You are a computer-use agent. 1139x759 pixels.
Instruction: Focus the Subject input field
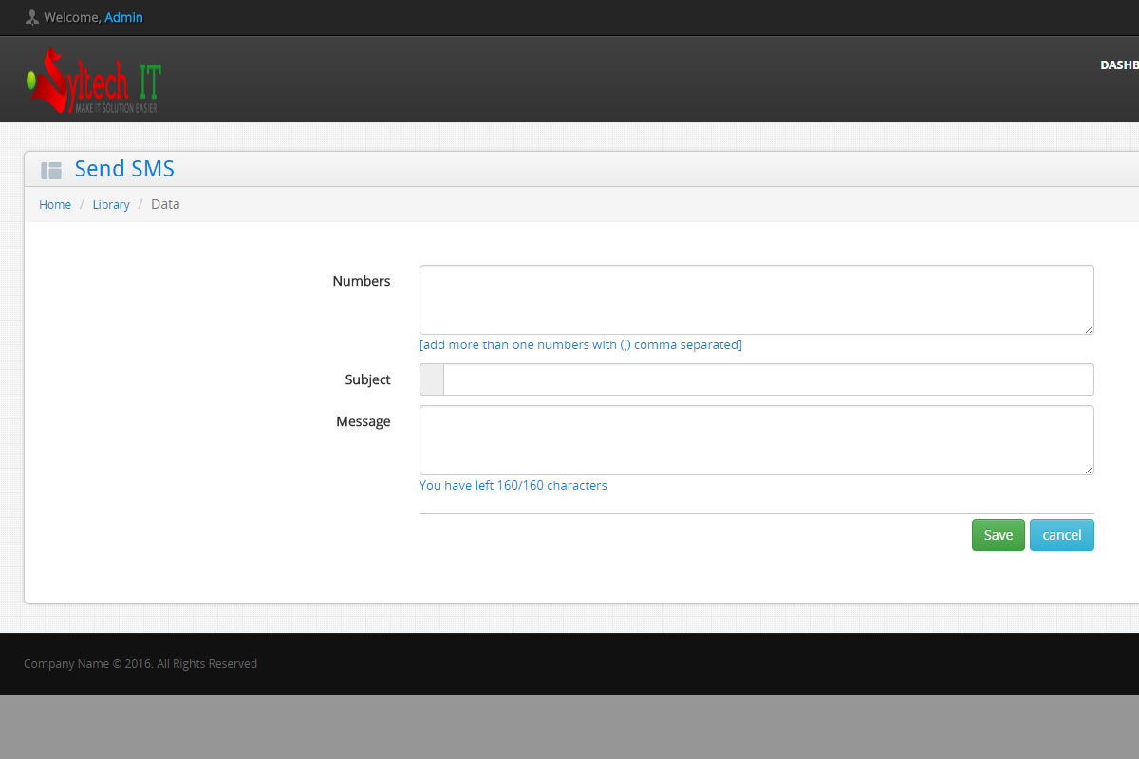coord(767,379)
